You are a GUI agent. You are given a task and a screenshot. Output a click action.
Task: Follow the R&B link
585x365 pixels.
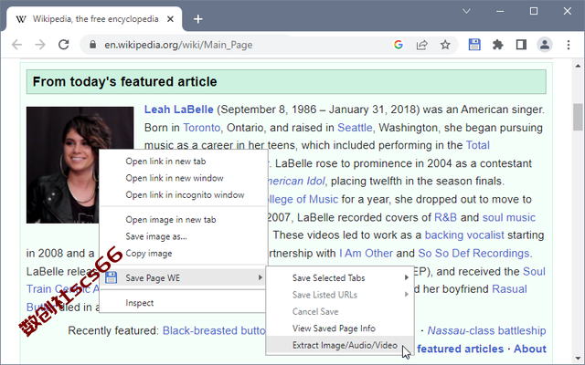click(x=445, y=217)
